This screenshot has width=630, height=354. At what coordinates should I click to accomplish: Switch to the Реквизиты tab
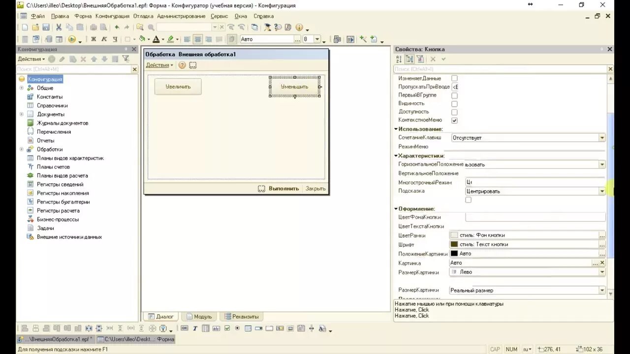(241, 317)
